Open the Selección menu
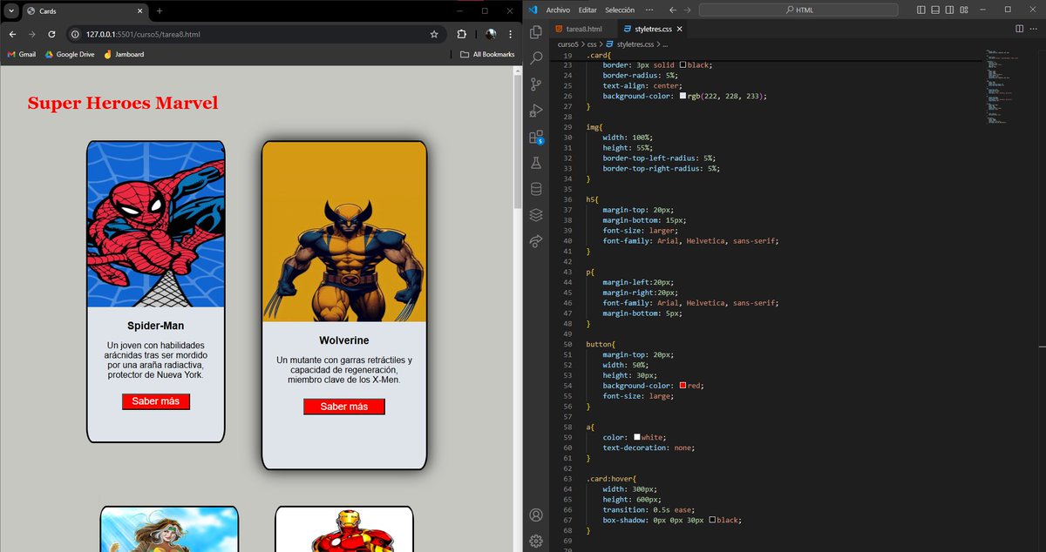 tap(620, 10)
